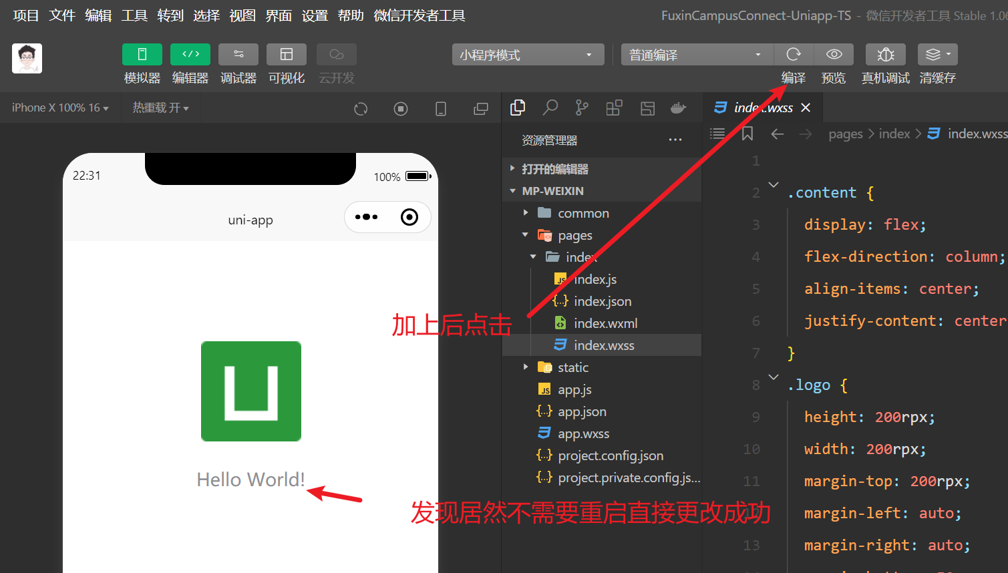Click pages in the breadcrumb
Image resolution: width=1008 pixels, height=573 pixels.
[x=846, y=134]
